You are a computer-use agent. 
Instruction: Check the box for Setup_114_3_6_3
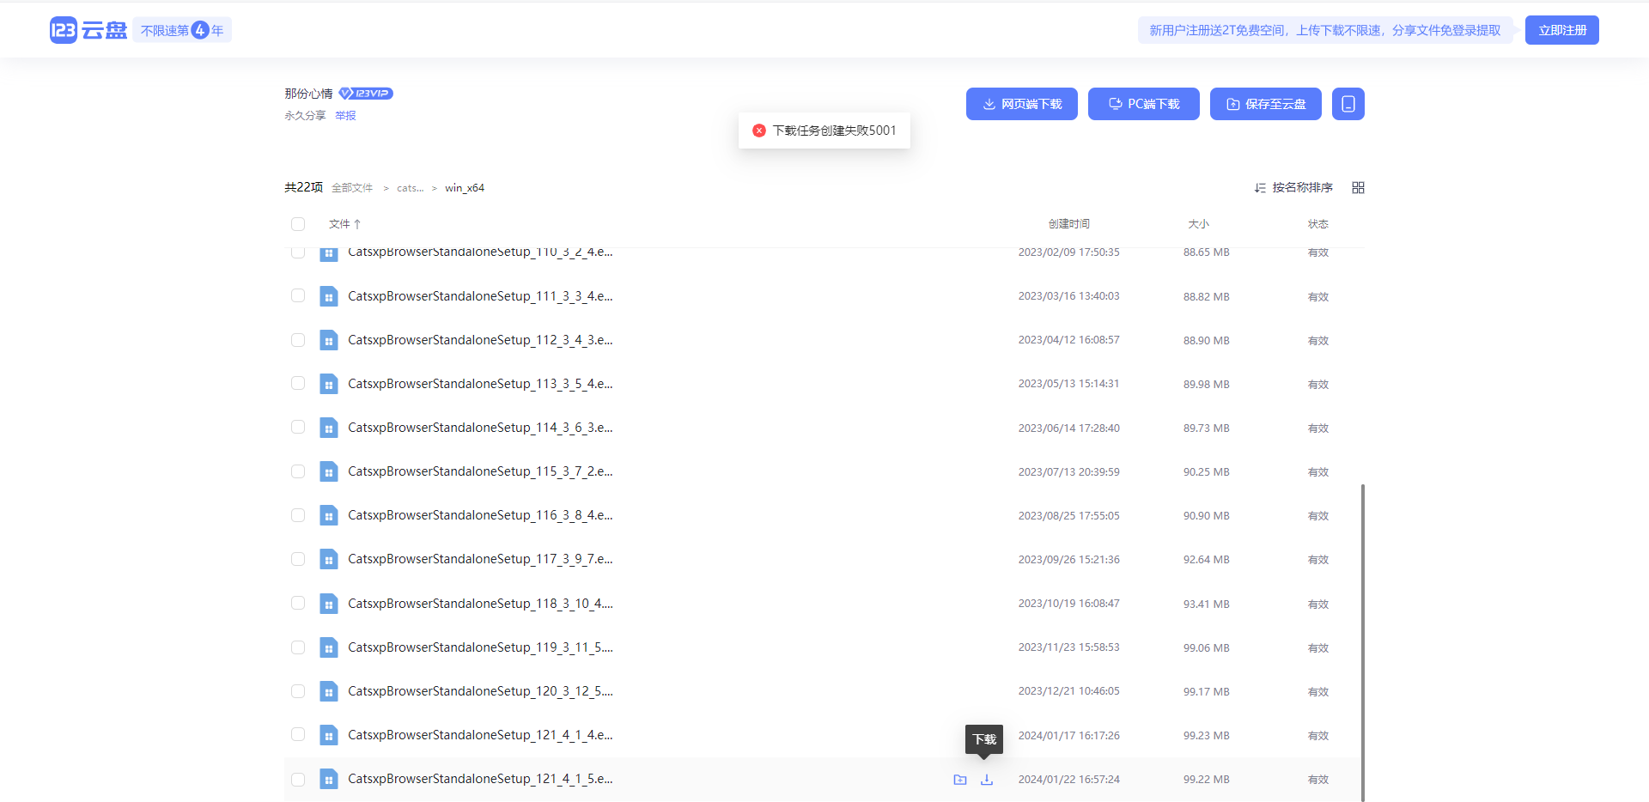(x=298, y=427)
